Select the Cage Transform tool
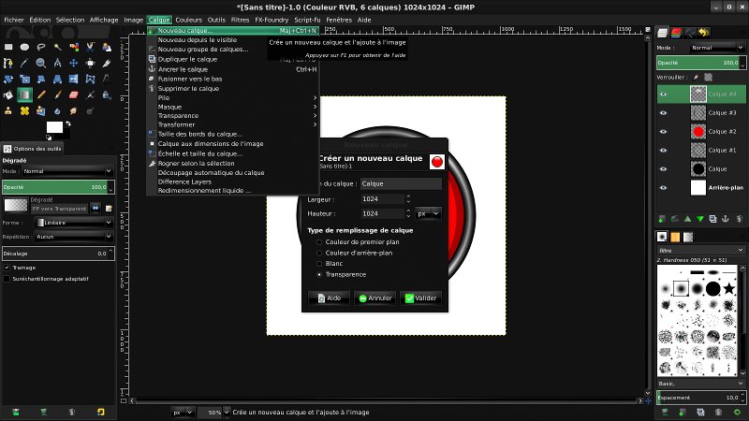The image size is (749, 421). click(90, 80)
